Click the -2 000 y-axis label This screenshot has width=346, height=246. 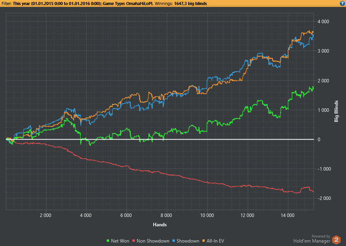click(324, 199)
